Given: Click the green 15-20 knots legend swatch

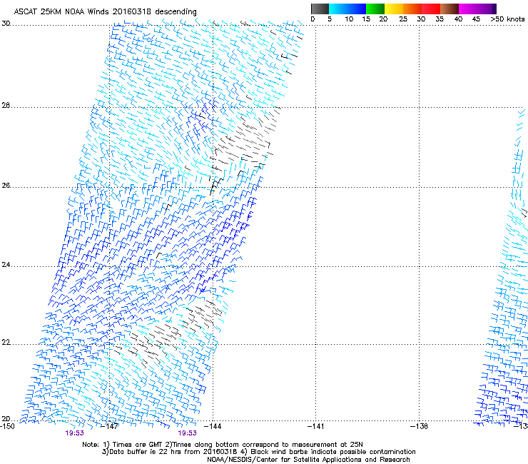Looking at the screenshot, I should click(x=375, y=9).
